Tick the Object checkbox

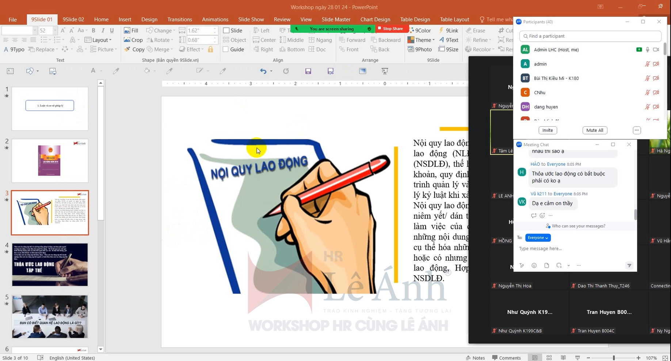(x=226, y=40)
